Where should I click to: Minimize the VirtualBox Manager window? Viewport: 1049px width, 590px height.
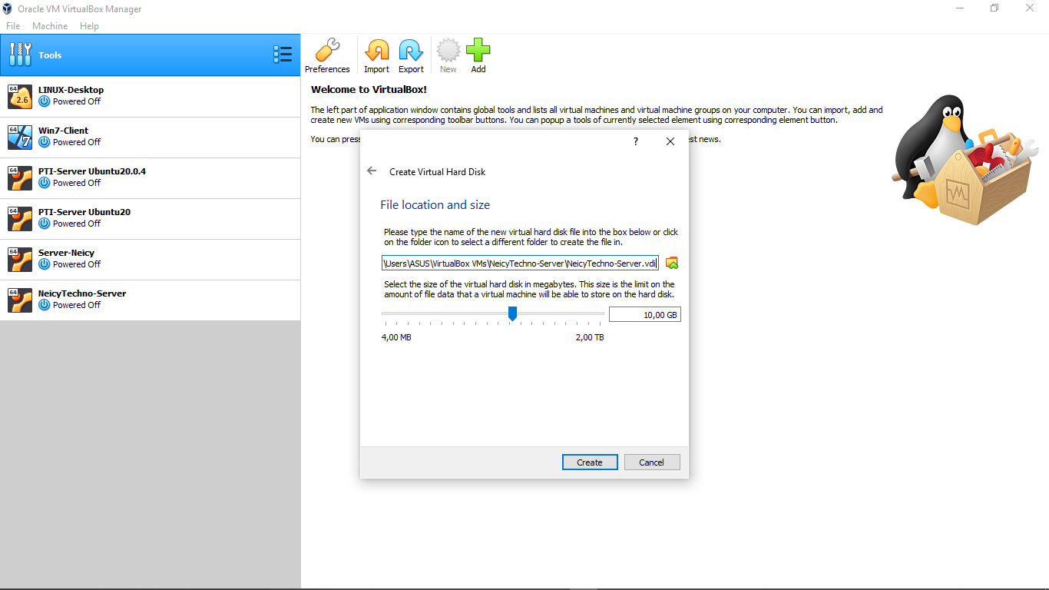(960, 8)
